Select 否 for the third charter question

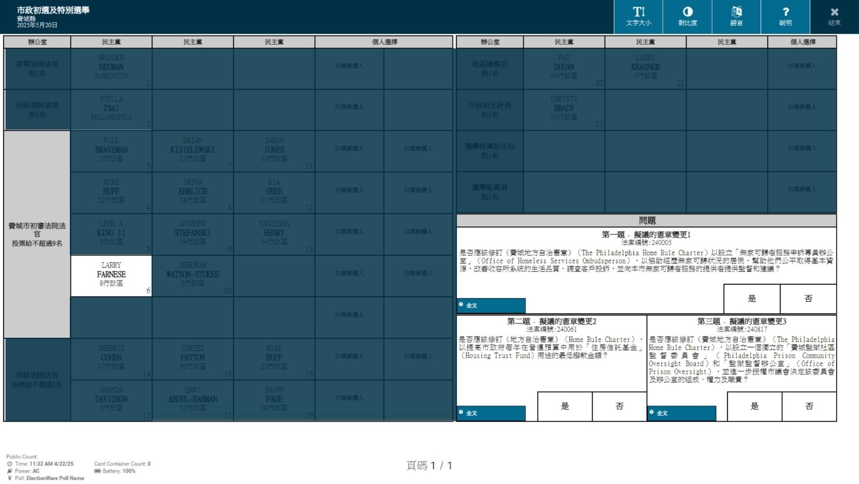tap(809, 406)
